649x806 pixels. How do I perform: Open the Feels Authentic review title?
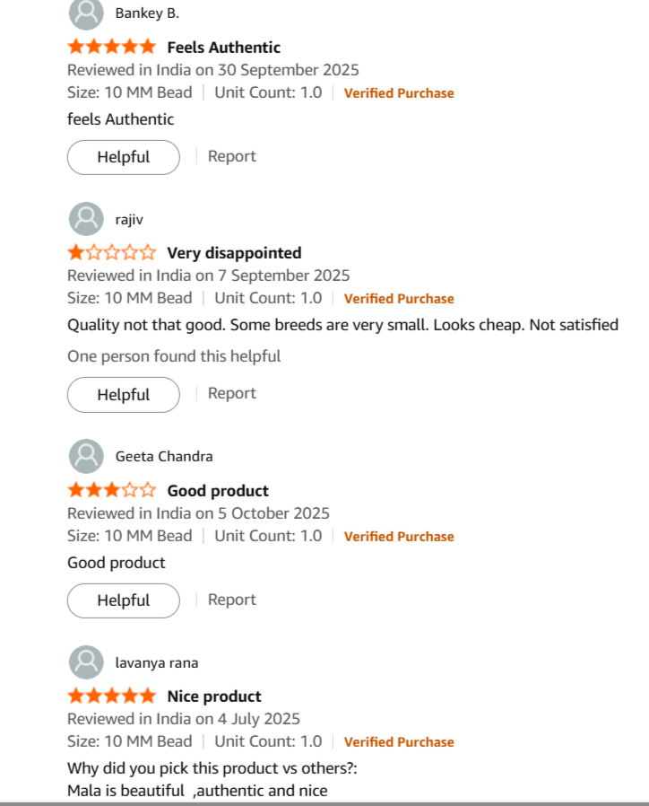click(223, 48)
